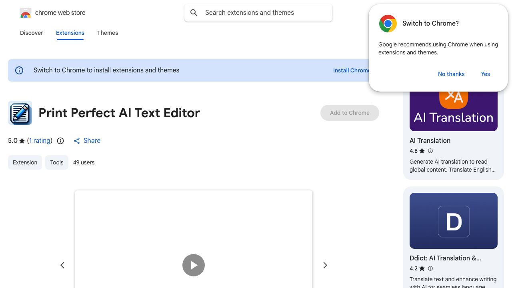The image size is (512, 288).
Task: Click the Chrome logo in the popup
Action: point(388,24)
